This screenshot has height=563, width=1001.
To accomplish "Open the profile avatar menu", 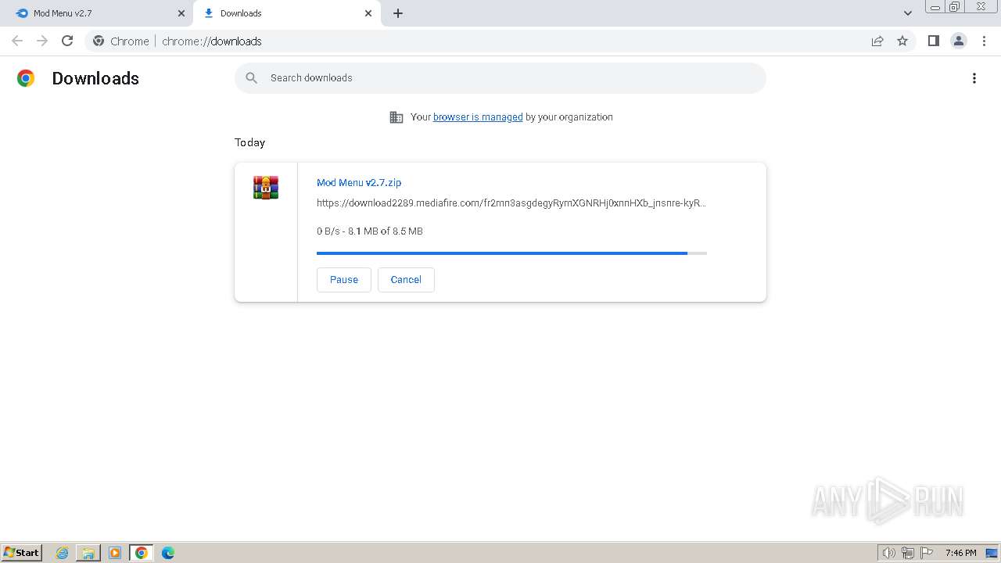I will coord(959,41).
